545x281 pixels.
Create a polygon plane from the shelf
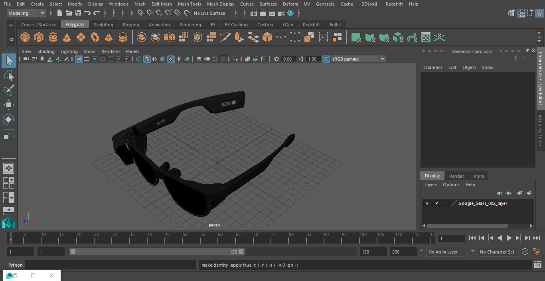(81, 37)
